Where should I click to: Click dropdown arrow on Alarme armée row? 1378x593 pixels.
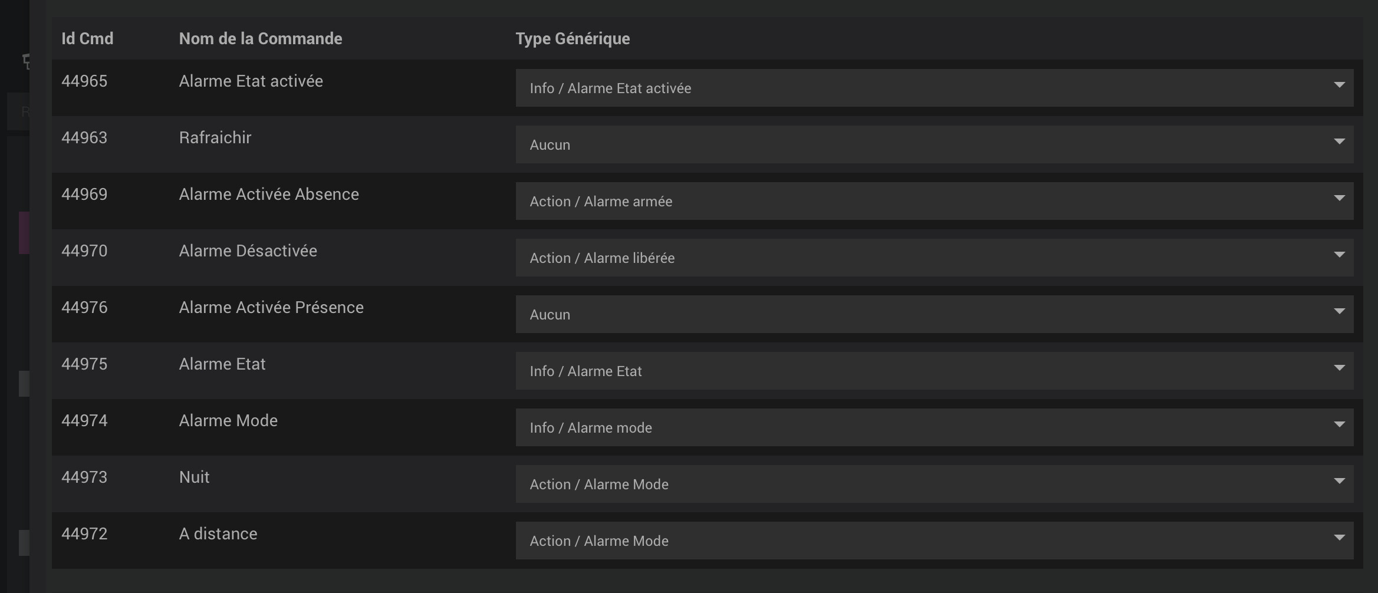tap(1339, 198)
